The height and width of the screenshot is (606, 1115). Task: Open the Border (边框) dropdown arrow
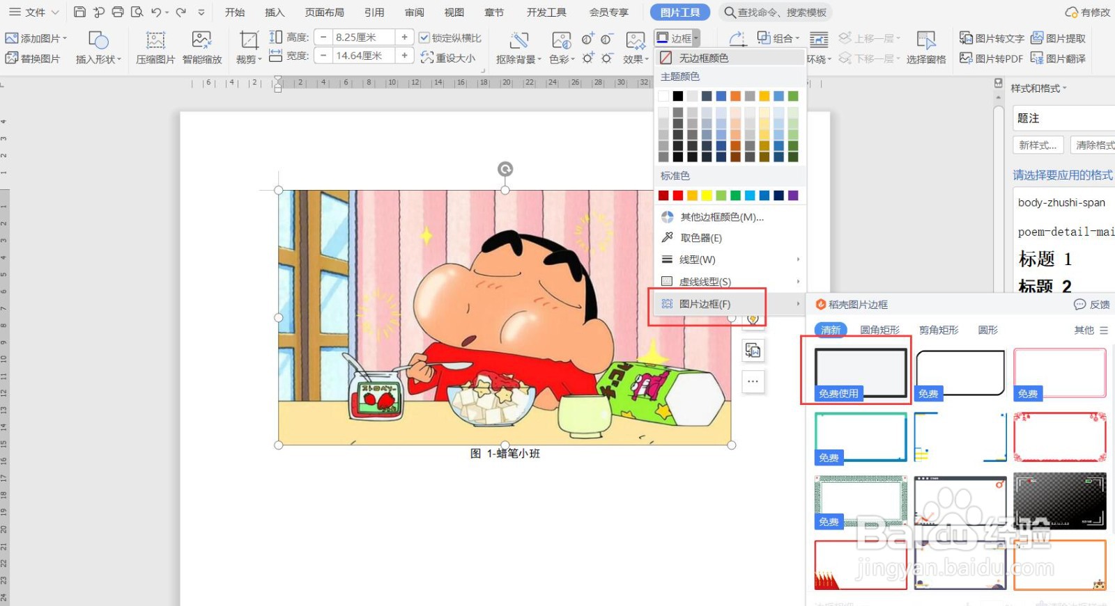696,39
